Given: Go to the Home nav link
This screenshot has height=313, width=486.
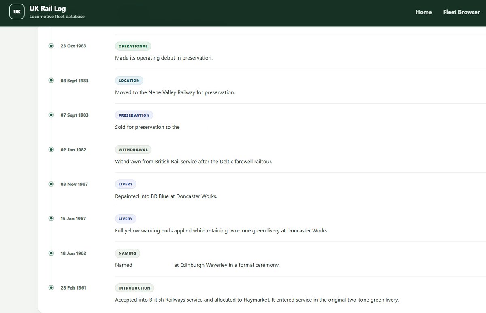Looking at the screenshot, I should (x=424, y=12).
